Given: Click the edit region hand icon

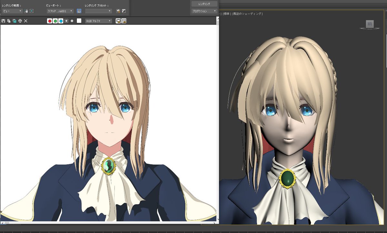Looking at the screenshot, I should click(x=26, y=11).
